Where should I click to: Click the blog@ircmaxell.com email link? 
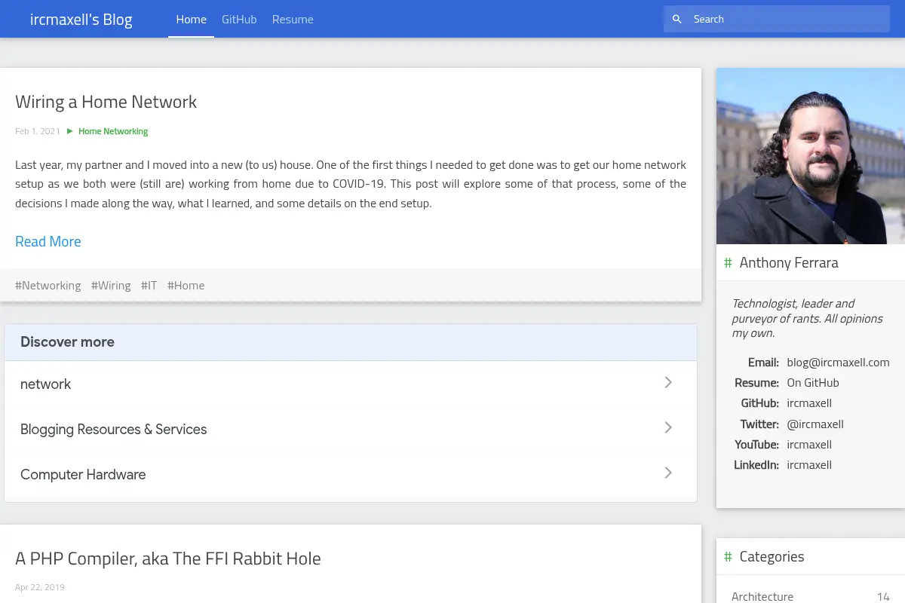coord(838,363)
